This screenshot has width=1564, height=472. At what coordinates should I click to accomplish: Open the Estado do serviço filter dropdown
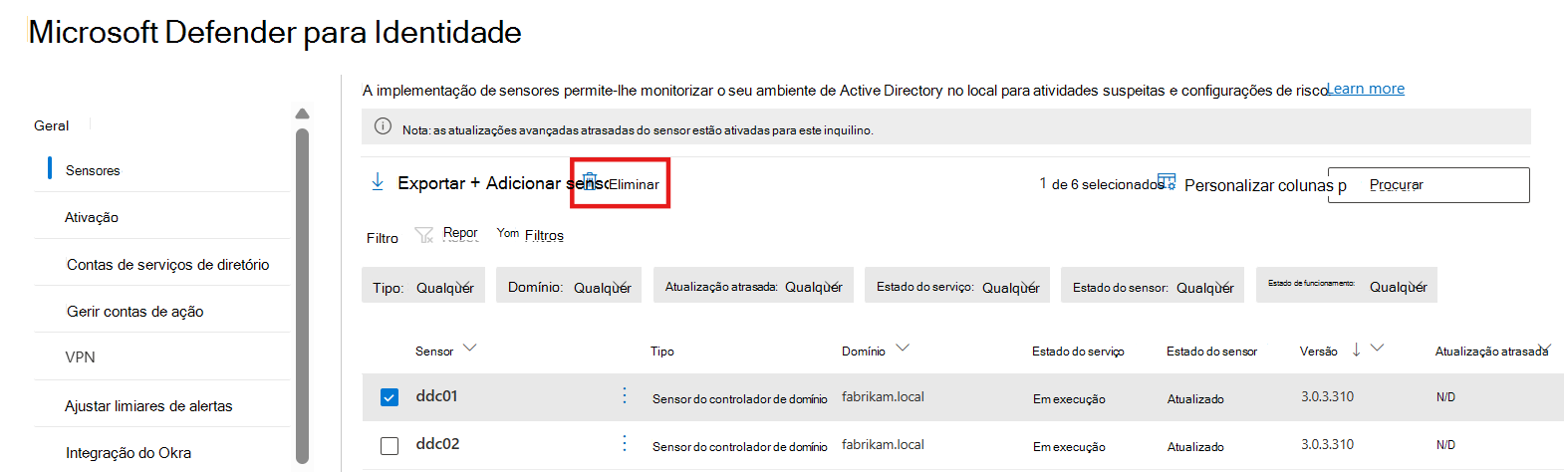(x=958, y=286)
